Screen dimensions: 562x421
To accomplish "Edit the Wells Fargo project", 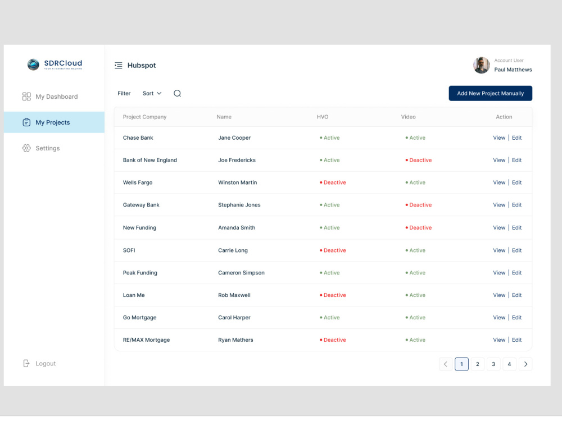I will [x=516, y=182].
